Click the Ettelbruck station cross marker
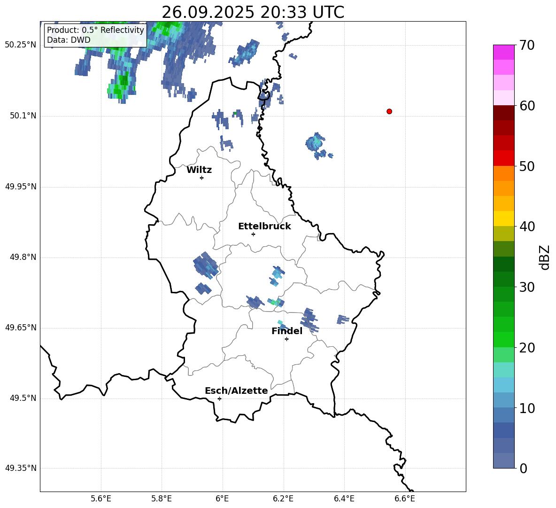 click(253, 234)
